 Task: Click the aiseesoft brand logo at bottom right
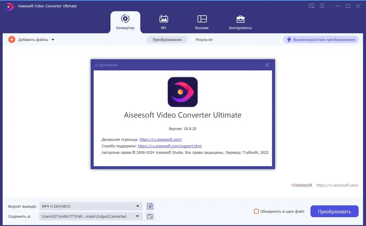pyautogui.click(x=301, y=185)
